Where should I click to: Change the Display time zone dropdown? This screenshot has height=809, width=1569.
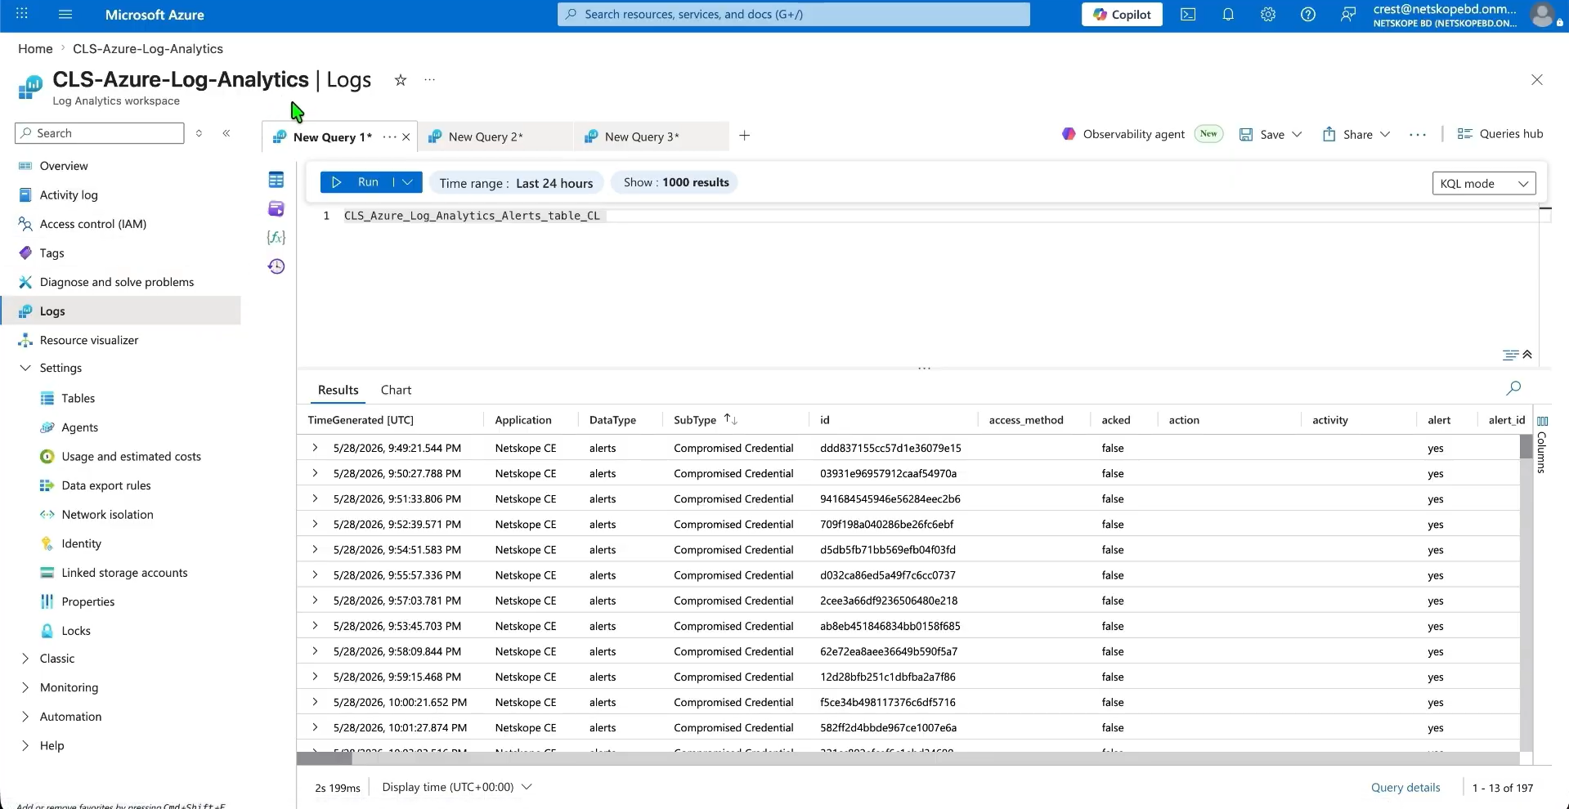[457, 787]
